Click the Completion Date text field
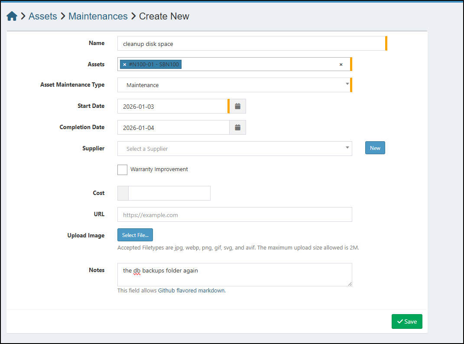Image resolution: width=464 pixels, height=344 pixels. (172, 127)
